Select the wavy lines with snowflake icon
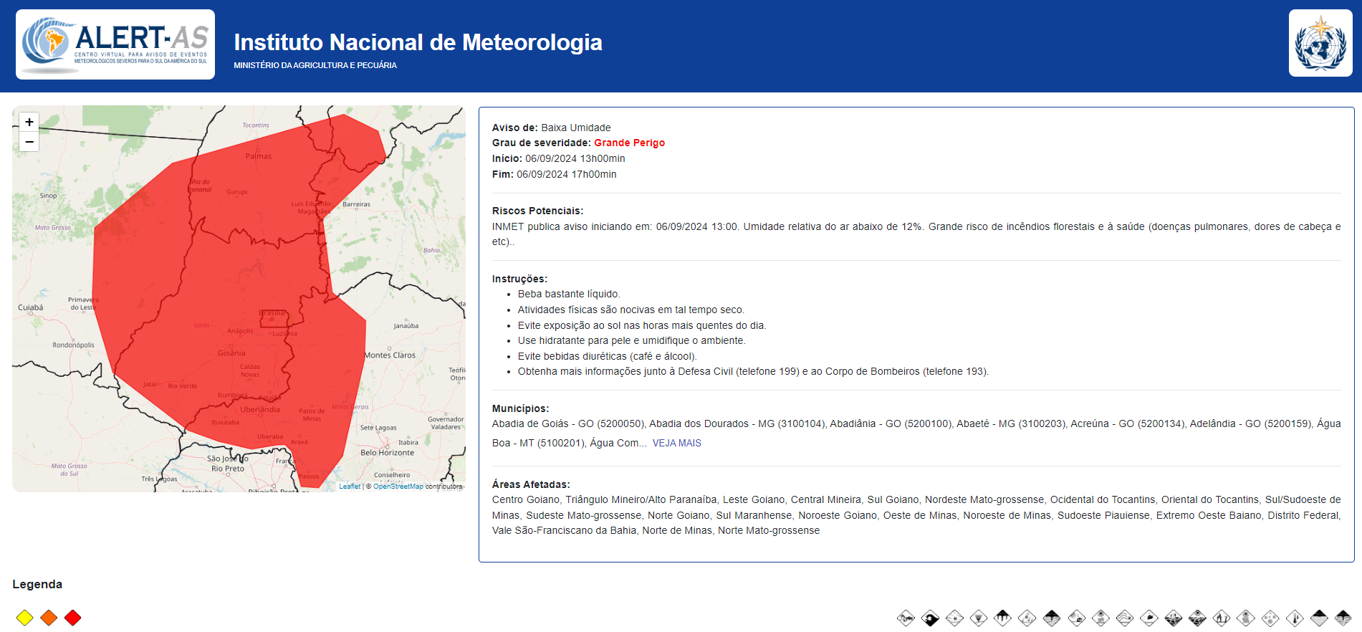 point(1125,618)
